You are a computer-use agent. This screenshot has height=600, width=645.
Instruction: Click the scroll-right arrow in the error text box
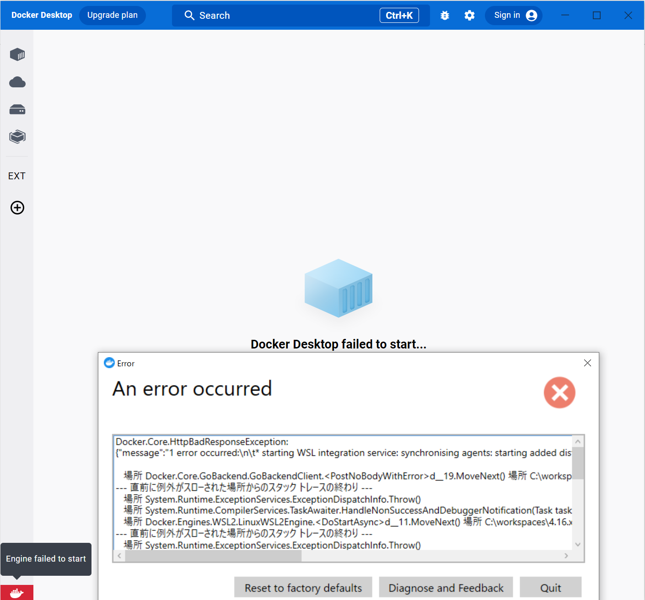[x=566, y=556]
